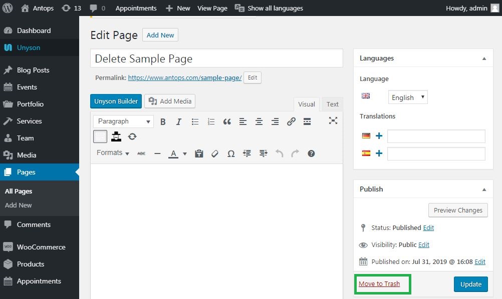Image resolution: width=502 pixels, height=299 pixels.
Task: Open the English language dropdown
Action: tap(408, 97)
